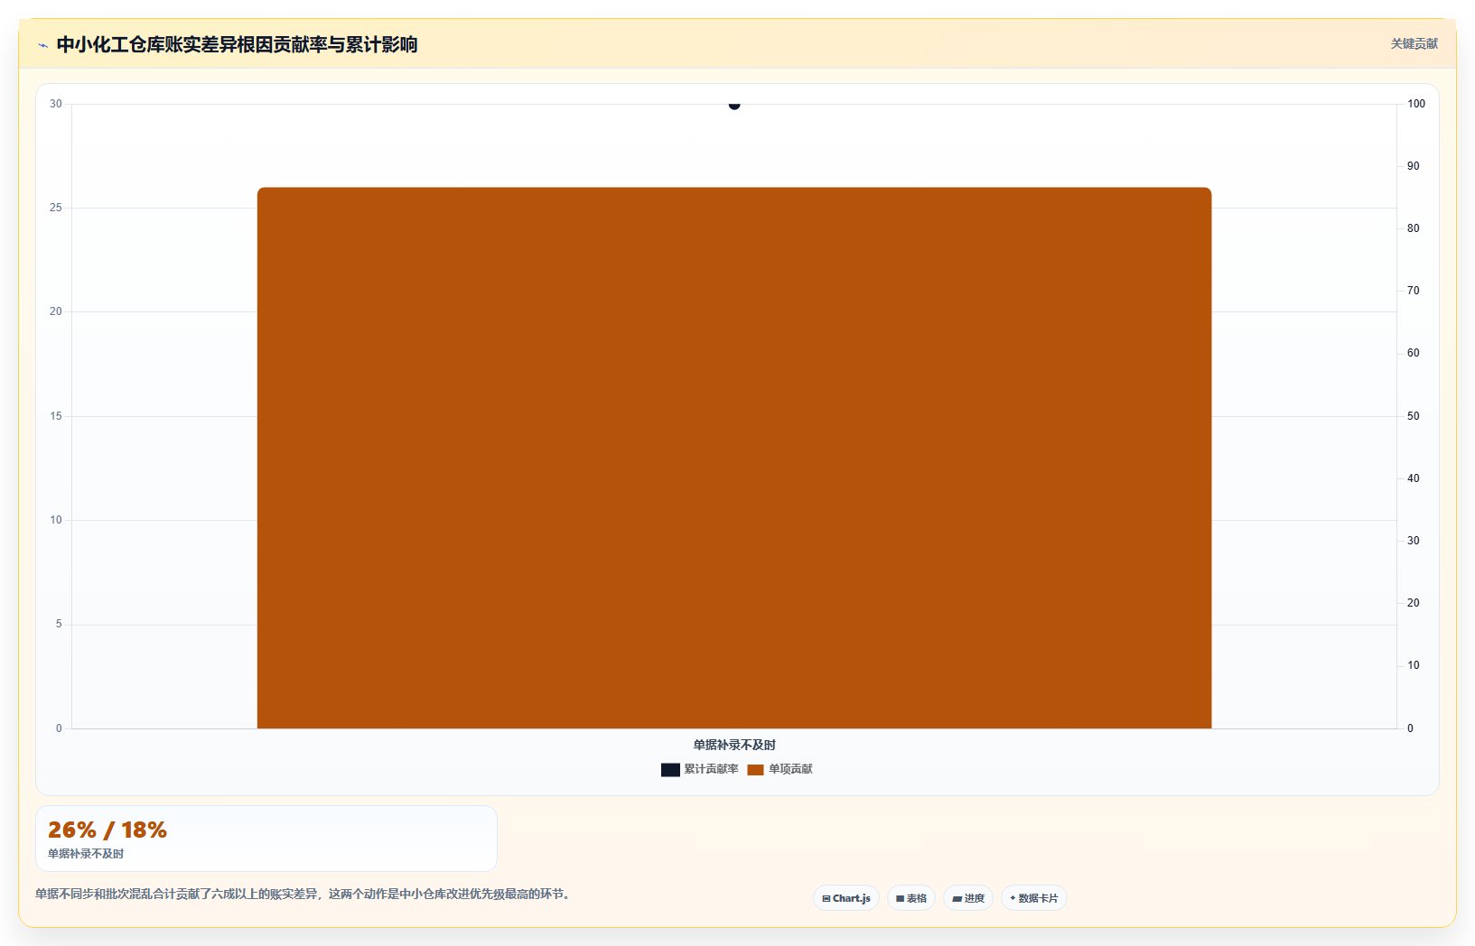This screenshot has height=946, width=1475.
Task: Click the summary sentence starting 单据不同步
Action: 303,894
